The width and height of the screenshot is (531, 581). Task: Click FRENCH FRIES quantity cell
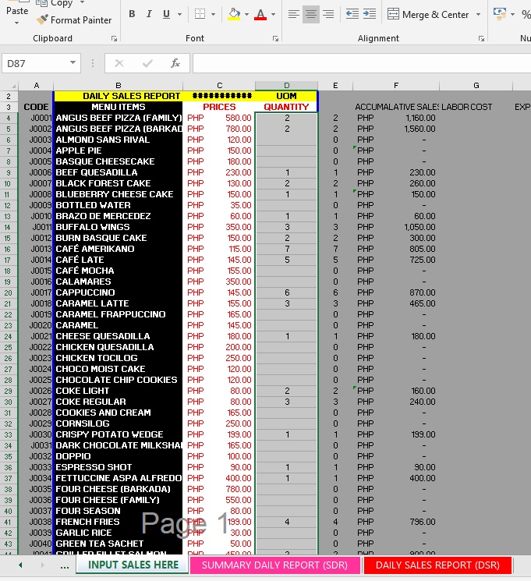point(286,522)
